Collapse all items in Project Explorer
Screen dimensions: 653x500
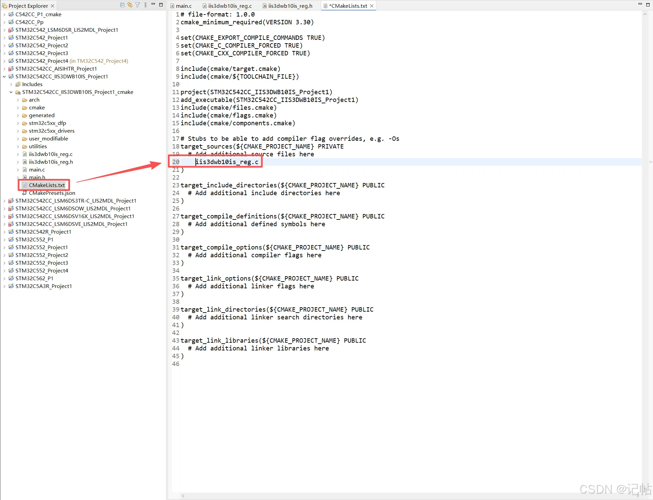[122, 5]
